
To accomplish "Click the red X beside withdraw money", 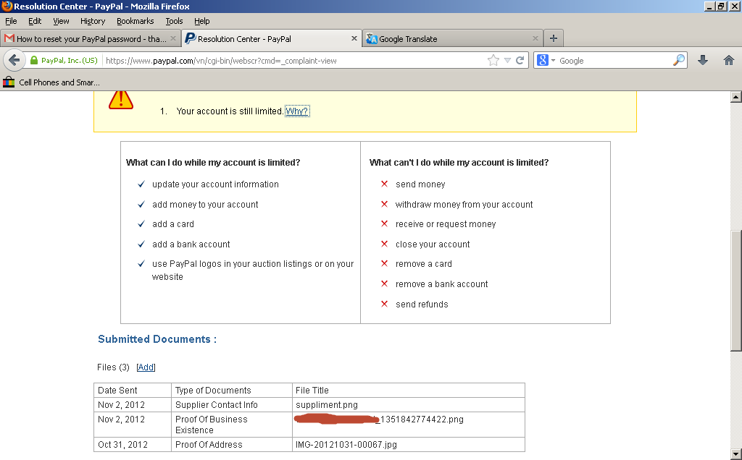I will coord(384,204).
